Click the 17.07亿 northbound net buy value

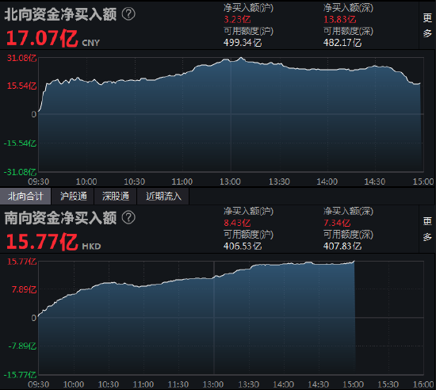point(42,38)
